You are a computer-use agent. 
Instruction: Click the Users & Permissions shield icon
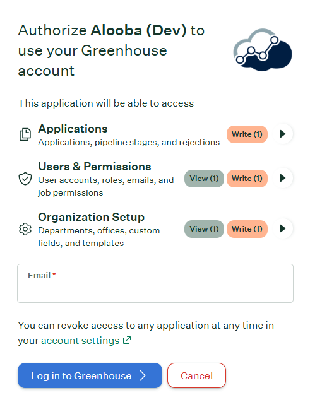(25, 179)
